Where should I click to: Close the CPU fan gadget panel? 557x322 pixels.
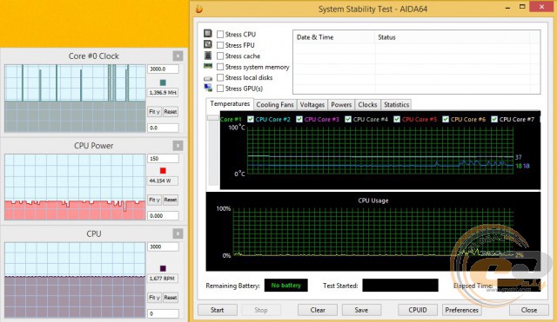[x=178, y=233]
